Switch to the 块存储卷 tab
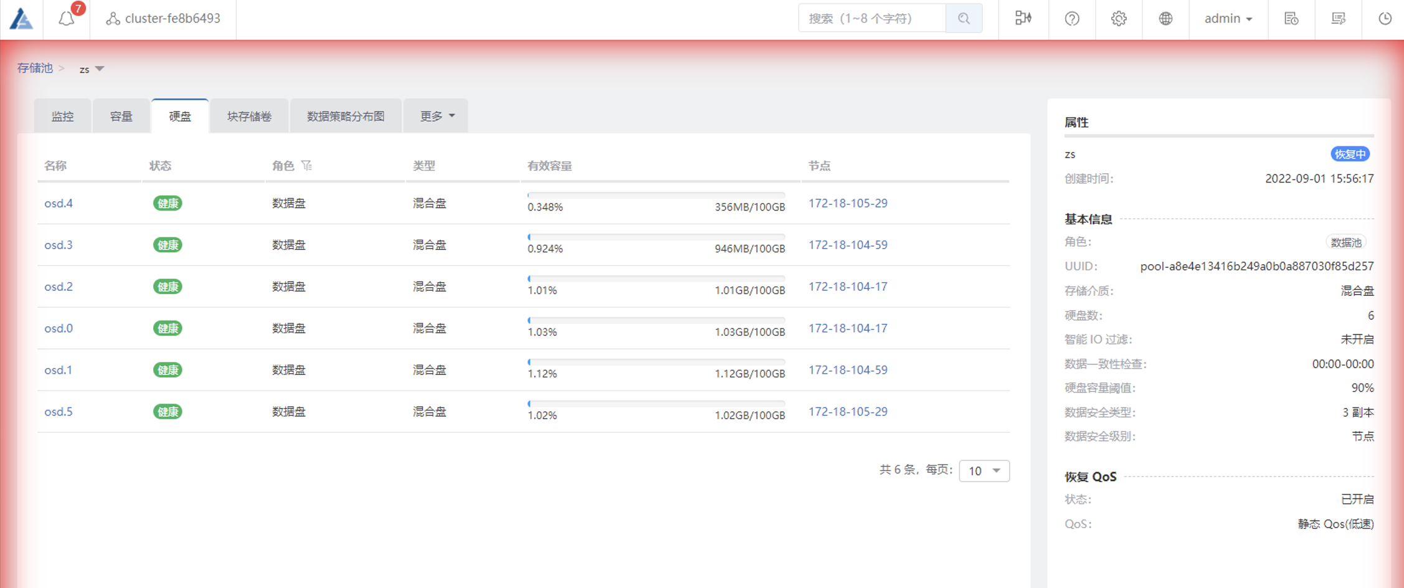This screenshot has height=588, width=1404. (249, 116)
